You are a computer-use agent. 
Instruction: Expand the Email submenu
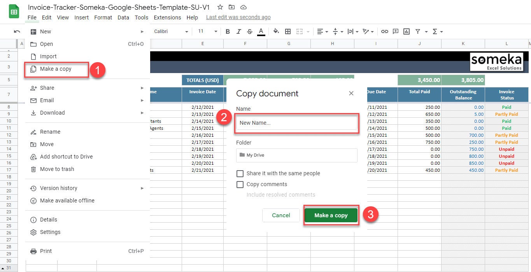point(88,100)
